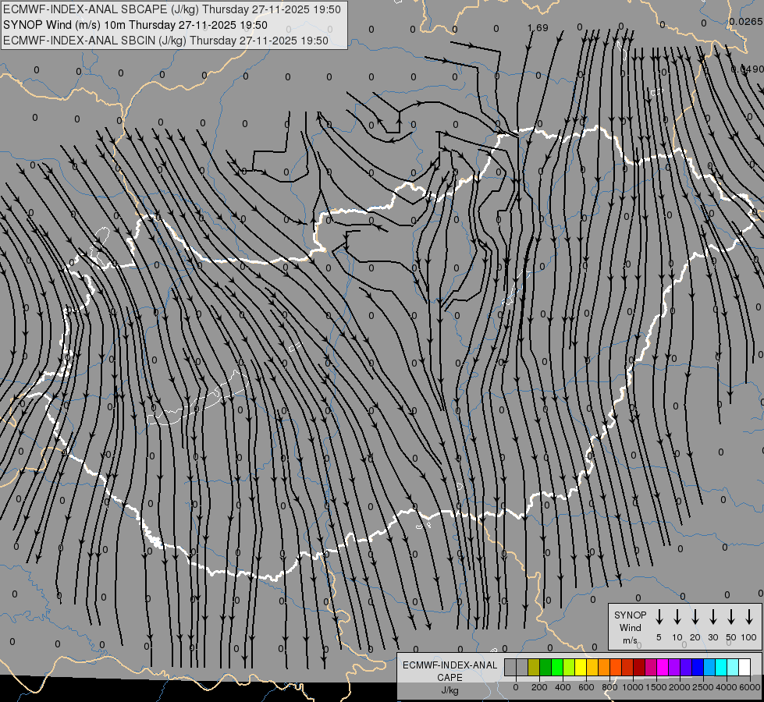The height and width of the screenshot is (702, 764).
Task: Click the 30 m/s wind legend arrow
Action: tap(712, 617)
